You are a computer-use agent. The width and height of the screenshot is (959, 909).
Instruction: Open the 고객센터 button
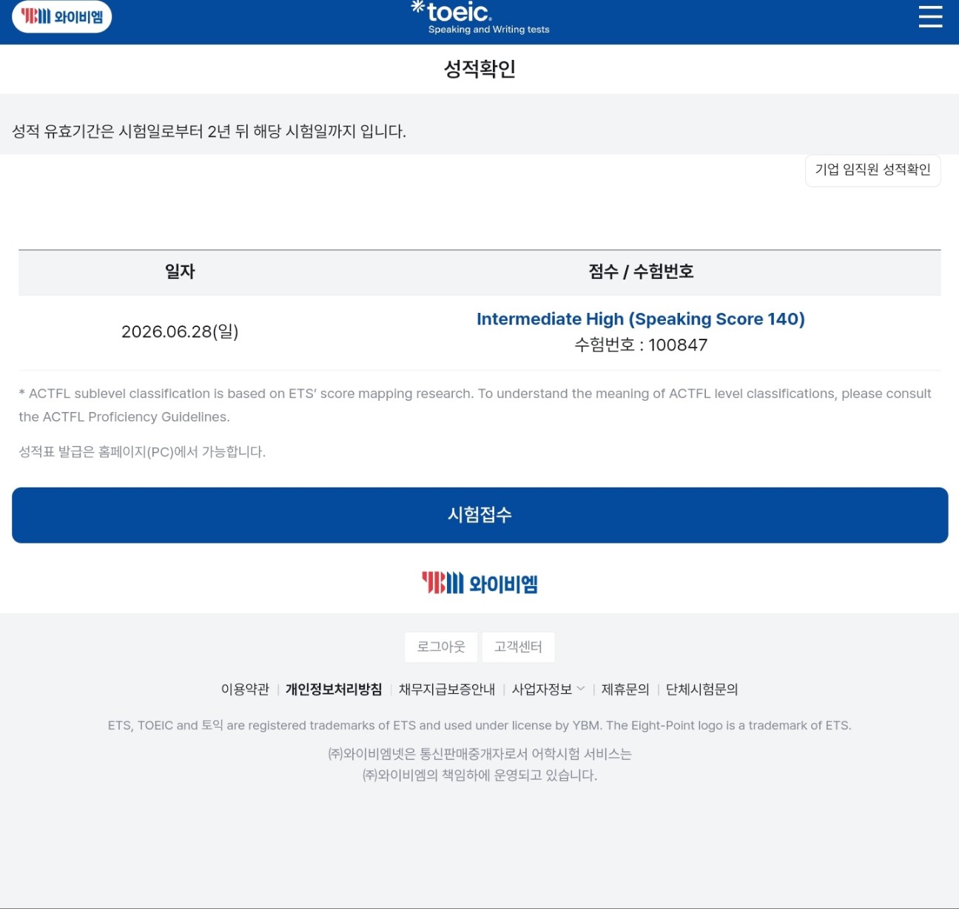coord(518,646)
